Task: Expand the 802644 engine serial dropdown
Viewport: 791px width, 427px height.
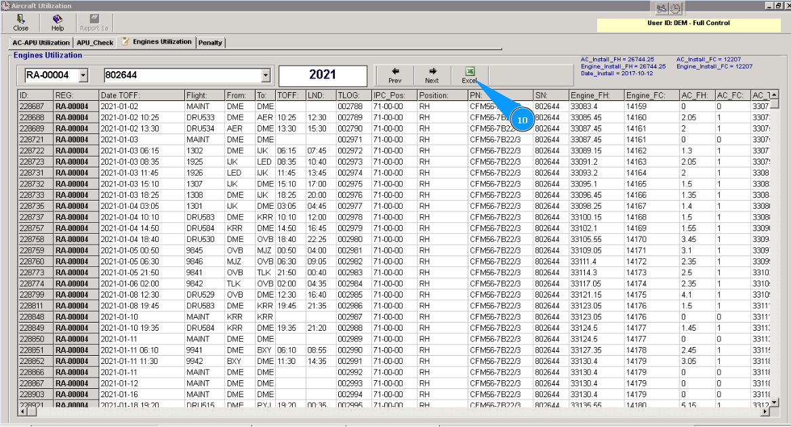Action: (265, 75)
